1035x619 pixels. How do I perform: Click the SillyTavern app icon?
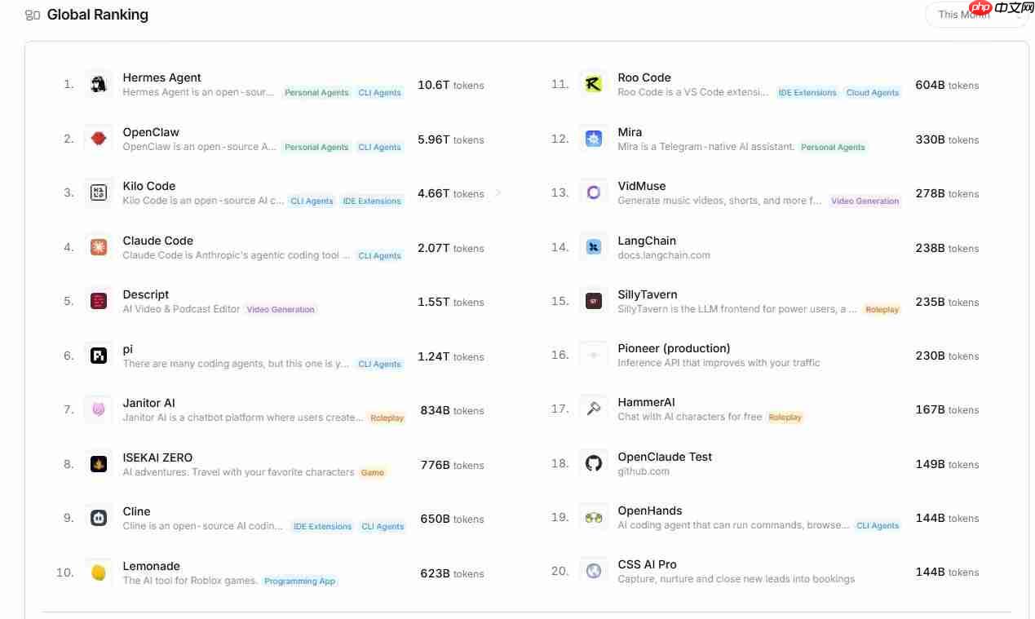click(x=594, y=301)
